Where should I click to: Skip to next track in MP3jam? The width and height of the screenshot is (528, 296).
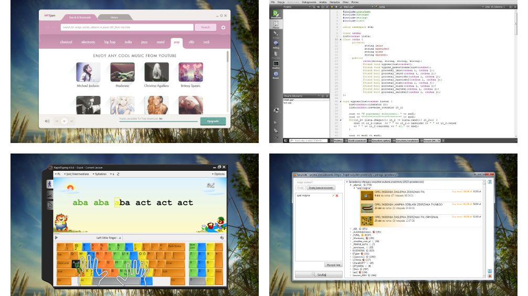click(x=72, y=121)
